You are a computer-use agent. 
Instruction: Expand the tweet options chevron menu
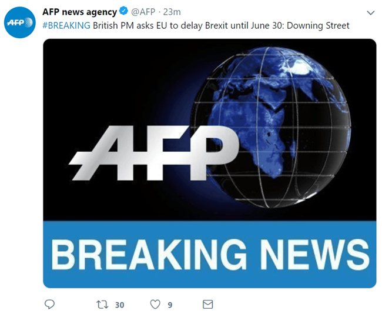click(x=371, y=13)
